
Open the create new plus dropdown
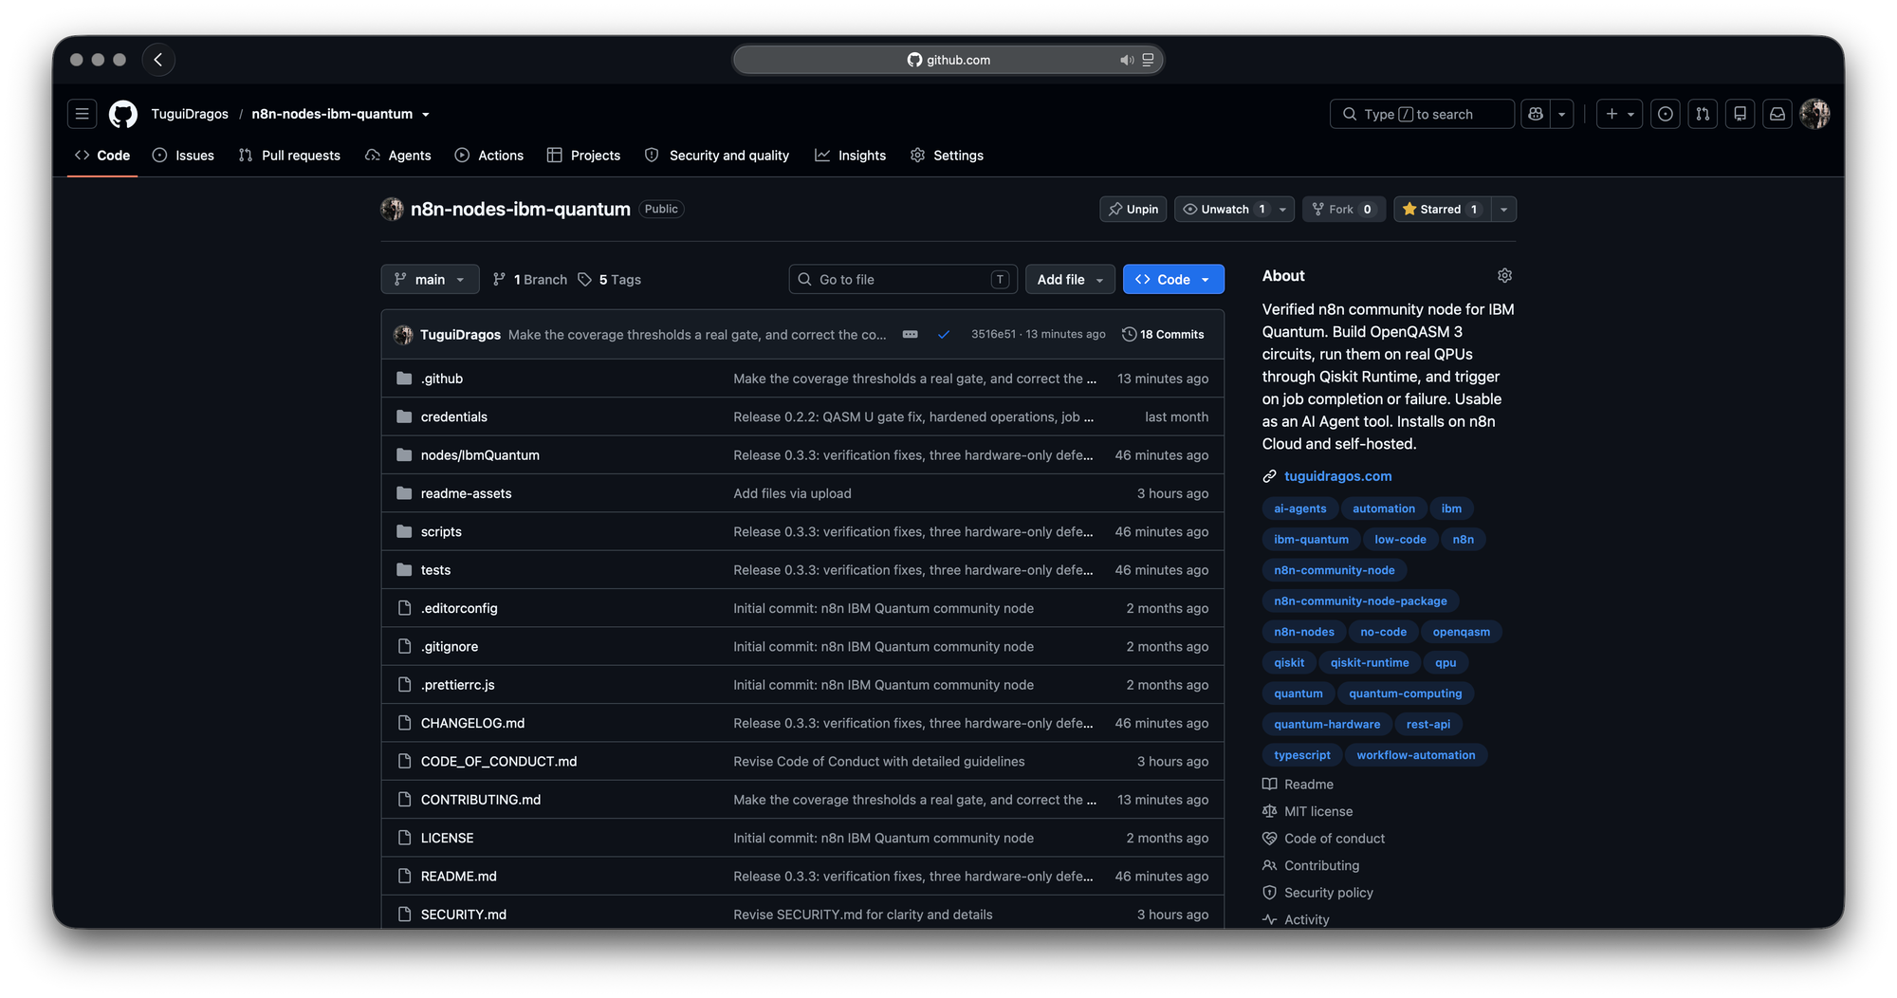click(x=1619, y=114)
